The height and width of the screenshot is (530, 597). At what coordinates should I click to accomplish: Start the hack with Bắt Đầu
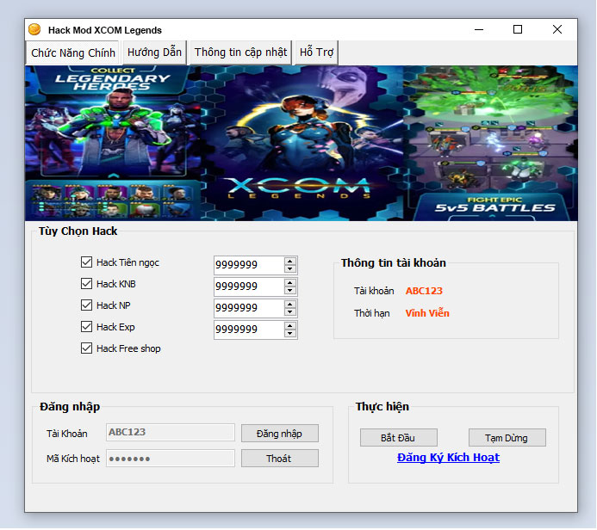tap(398, 438)
